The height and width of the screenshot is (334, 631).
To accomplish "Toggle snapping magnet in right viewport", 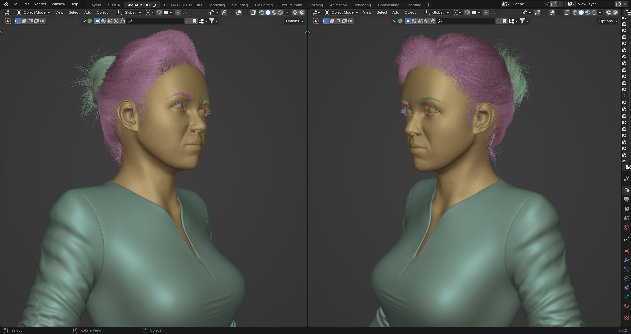I will pyautogui.click(x=467, y=12).
